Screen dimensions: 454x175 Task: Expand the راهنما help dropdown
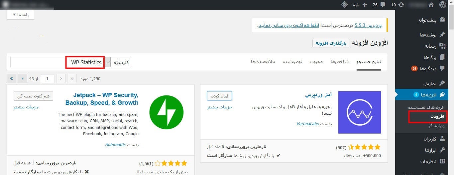click(20, 15)
